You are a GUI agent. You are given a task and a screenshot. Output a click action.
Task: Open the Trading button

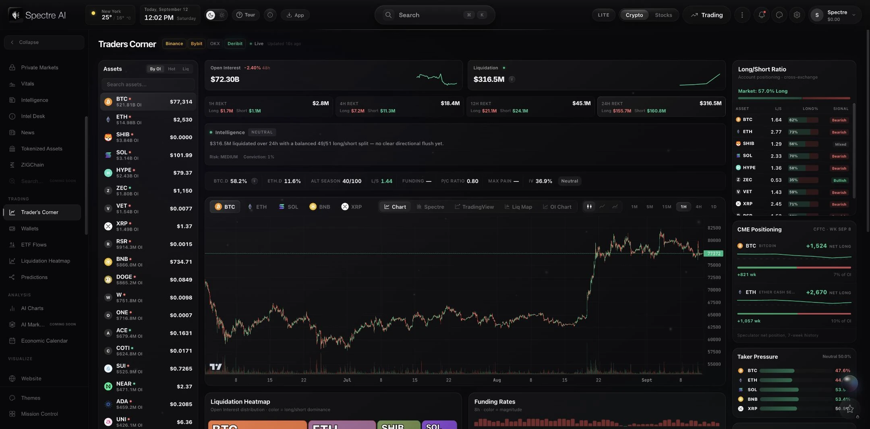pos(707,15)
